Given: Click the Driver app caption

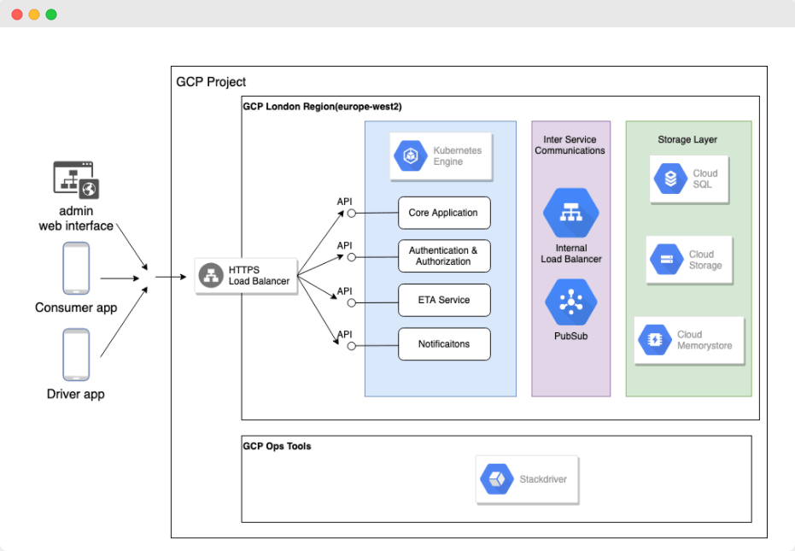Looking at the screenshot, I should [75, 394].
